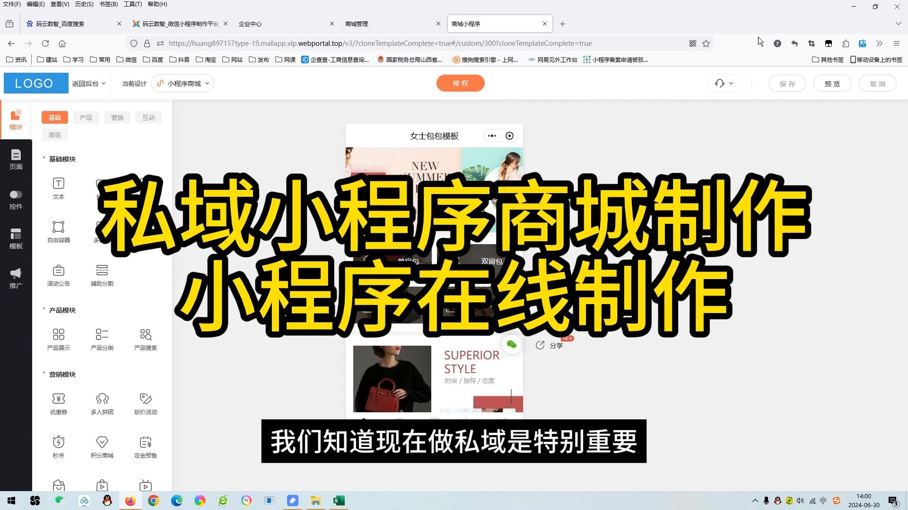The height and width of the screenshot is (510, 908).
Task: Select the 基础 (Basic) tab
Action: 55,117
